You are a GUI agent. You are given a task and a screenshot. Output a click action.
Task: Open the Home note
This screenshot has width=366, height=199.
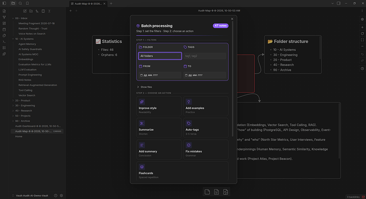pyautogui.click(x=19, y=137)
